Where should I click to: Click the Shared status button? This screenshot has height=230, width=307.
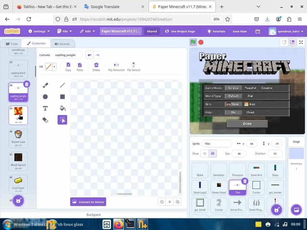coord(152,31)
